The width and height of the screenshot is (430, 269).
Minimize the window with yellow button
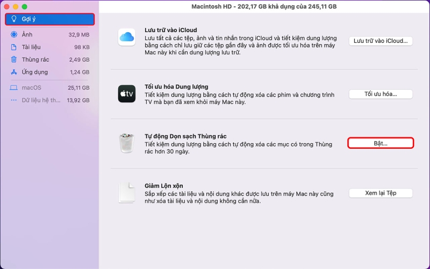tap(16, 6)
